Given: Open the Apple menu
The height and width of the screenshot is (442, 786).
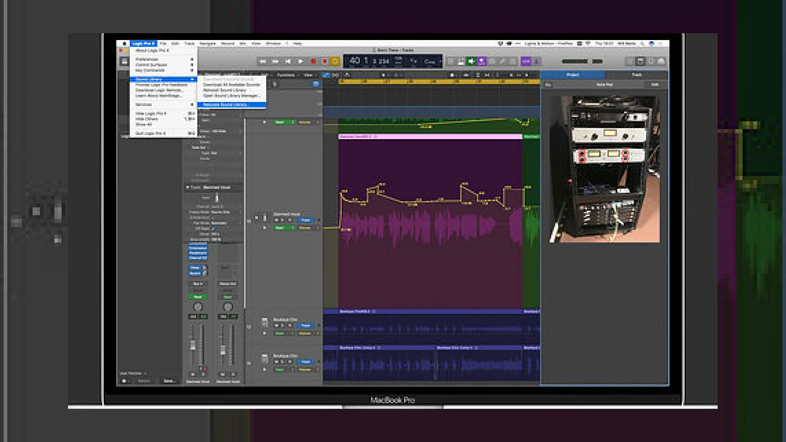Looking at the screenshot, I should click(x=124, y=43).
